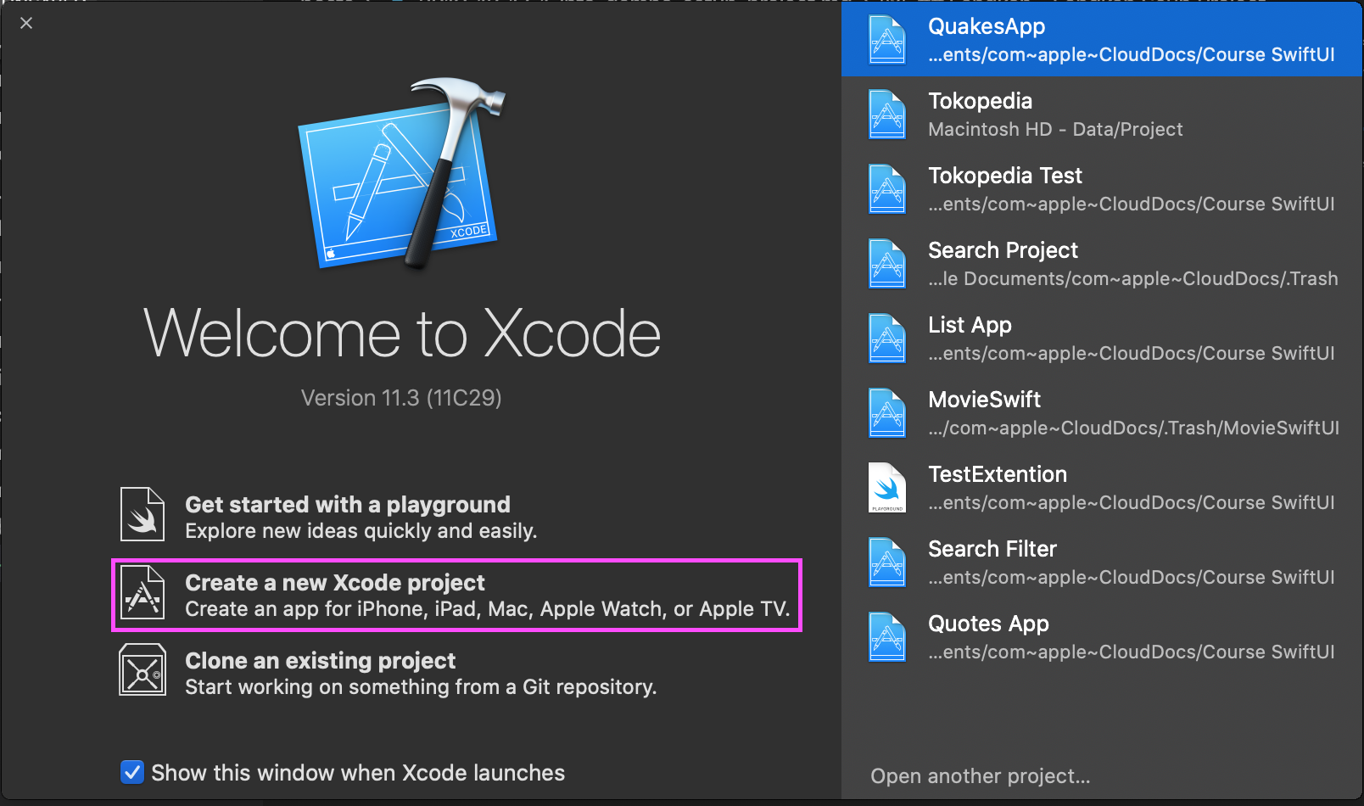Click the Version 11.3 text
The image size is (1364, 806).
point(401,398)
